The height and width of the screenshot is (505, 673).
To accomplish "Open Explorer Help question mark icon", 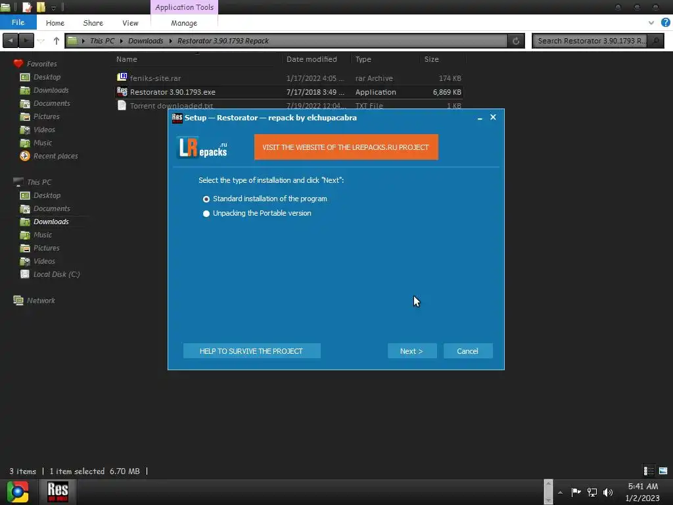I will (665, 23).
